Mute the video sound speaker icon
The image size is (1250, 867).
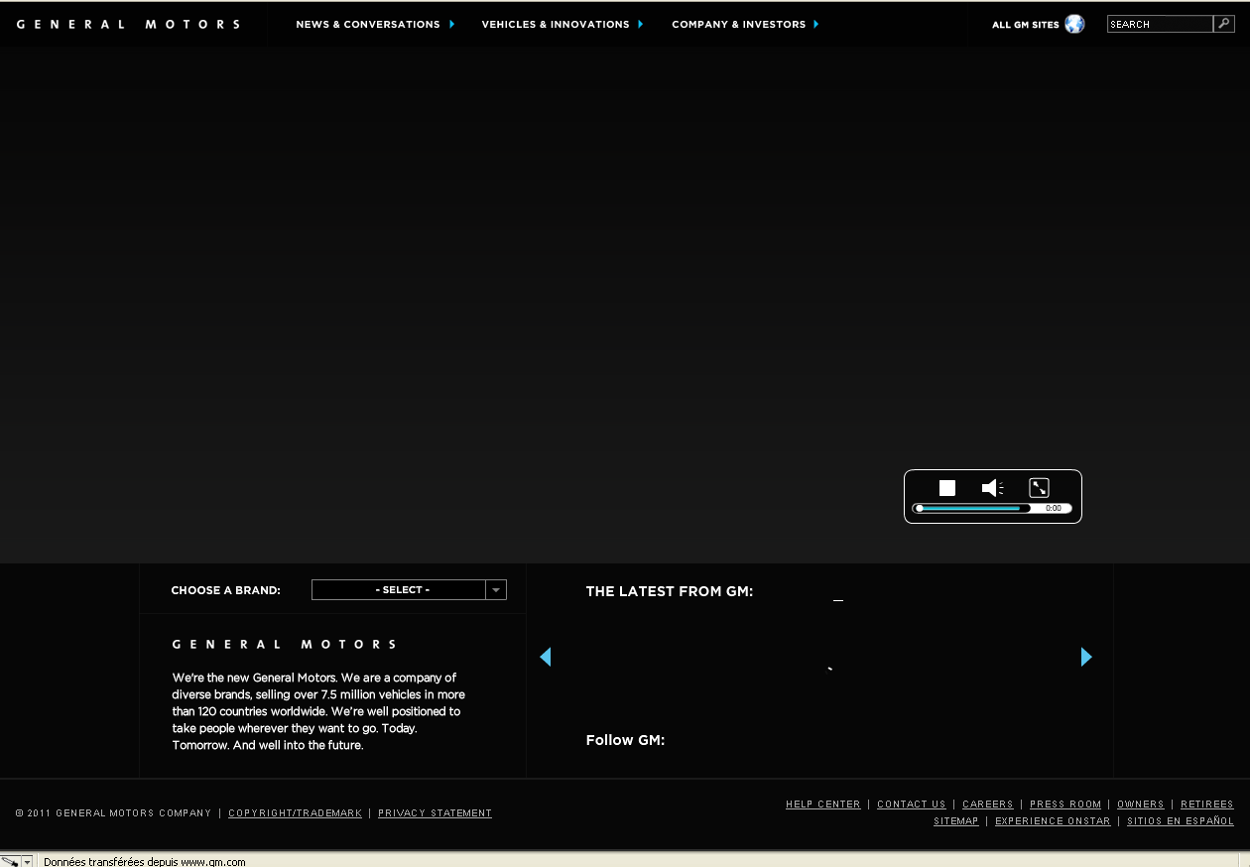pyautogui.click(x=992, y=487)
